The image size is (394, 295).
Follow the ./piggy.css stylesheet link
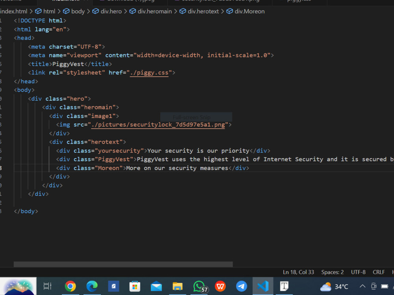click(x=149, y=73)
